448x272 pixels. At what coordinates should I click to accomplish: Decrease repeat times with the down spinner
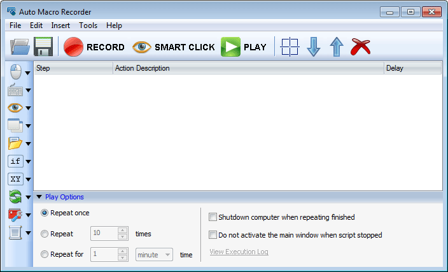123,236
